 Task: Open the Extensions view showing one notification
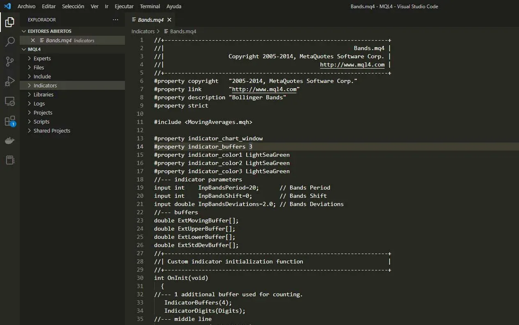pyautogui.click(x=10, y=121)
